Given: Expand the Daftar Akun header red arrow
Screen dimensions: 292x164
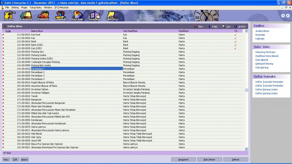Looking at the screenshot, I should click(x=5, y=27).
